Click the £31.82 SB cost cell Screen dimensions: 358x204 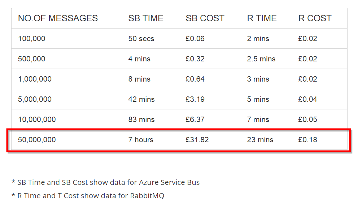[x=197, y=140]
